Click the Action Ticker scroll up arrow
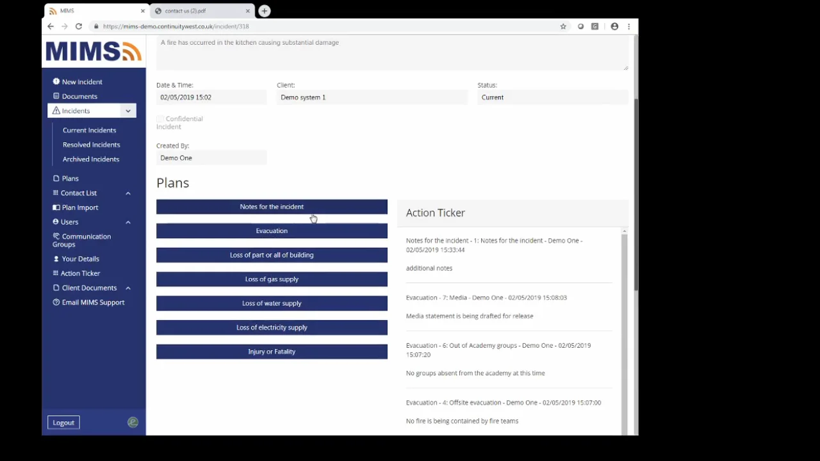Viewport: 820px width, 461px height. tap(625, 230)
